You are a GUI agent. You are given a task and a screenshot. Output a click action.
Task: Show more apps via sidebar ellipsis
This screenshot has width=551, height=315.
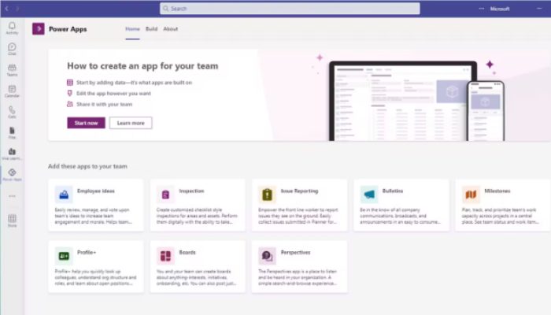12,195
